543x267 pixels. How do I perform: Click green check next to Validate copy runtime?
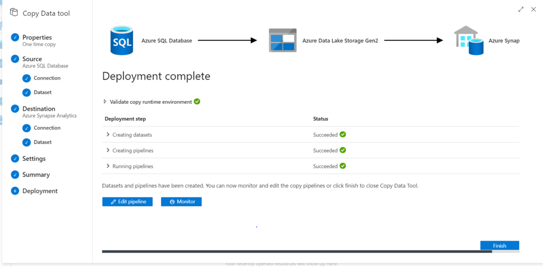point(197,102)
